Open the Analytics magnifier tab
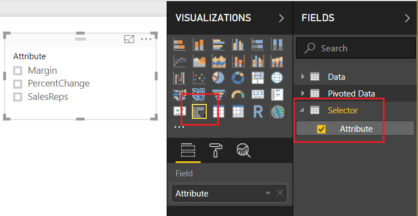This screenshot has width=418, height=216. [x=244, y=150]
